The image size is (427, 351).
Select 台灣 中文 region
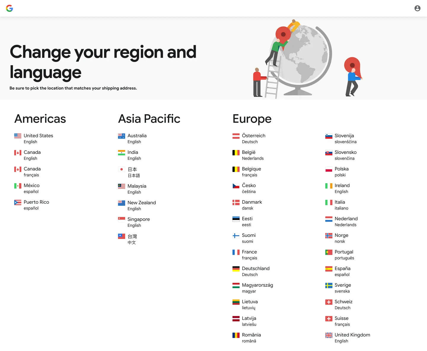(x=128, y=239)
